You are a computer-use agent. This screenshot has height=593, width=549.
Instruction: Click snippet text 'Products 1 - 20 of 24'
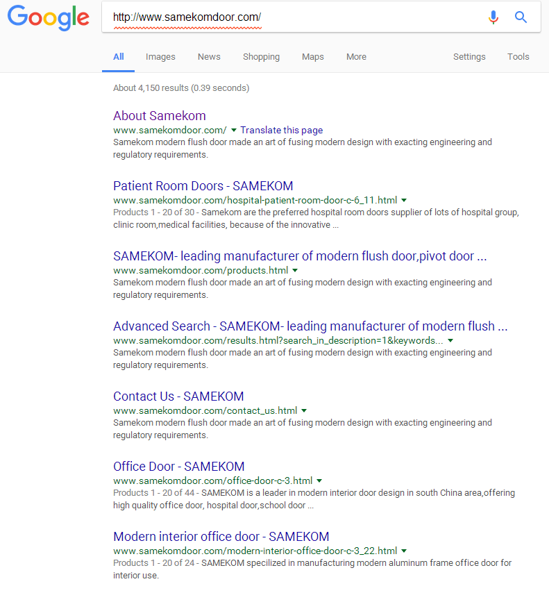[153, 563]
